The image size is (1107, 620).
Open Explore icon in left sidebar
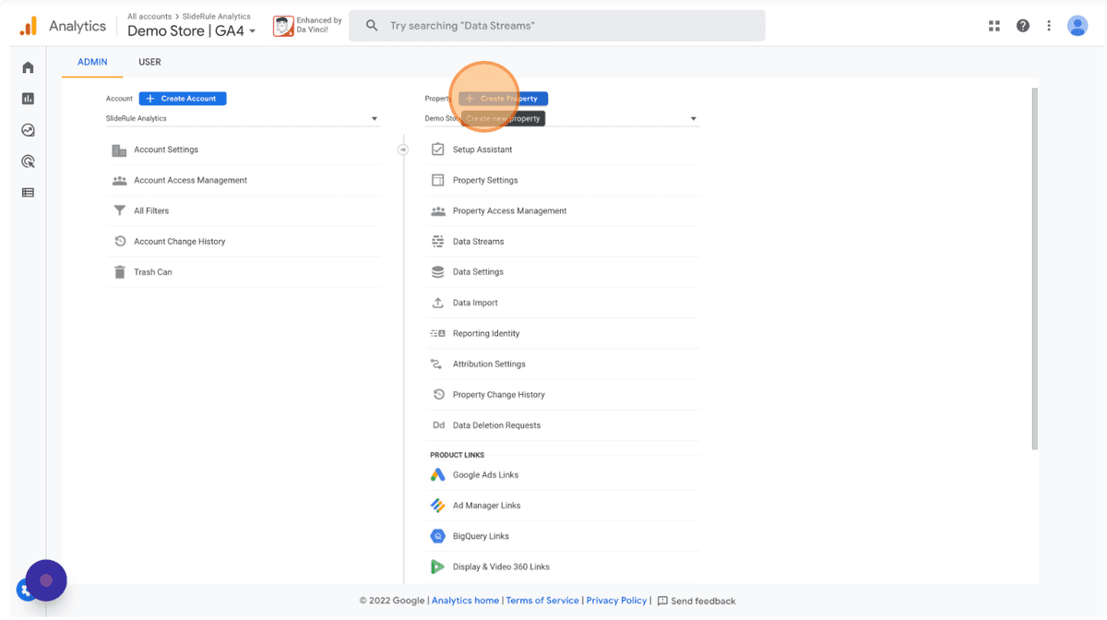tap(28, 130)
